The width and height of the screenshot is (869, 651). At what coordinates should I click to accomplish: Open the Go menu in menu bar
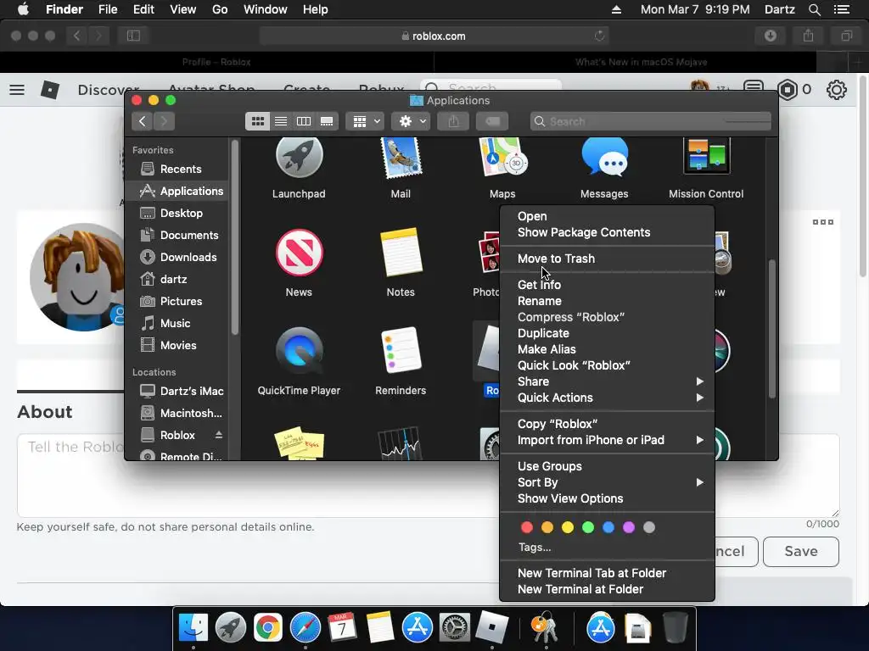(220, 9)
